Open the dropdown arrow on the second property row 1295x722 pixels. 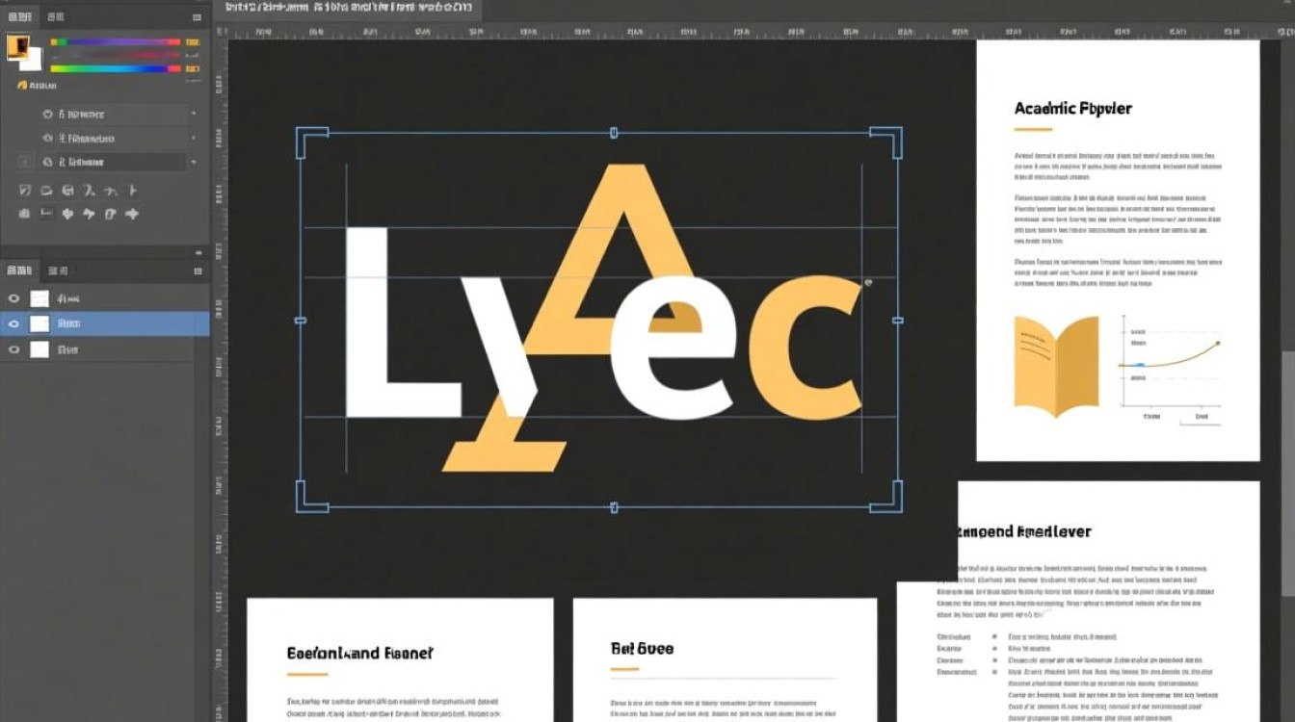pos(193,138)
